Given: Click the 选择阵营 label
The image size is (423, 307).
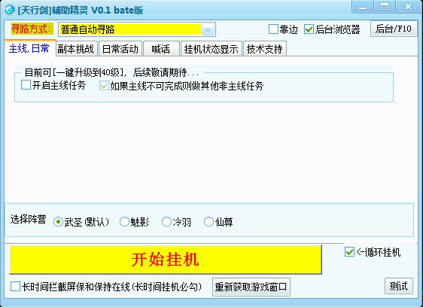Looking at the screenshot, I should click(29, 219).
